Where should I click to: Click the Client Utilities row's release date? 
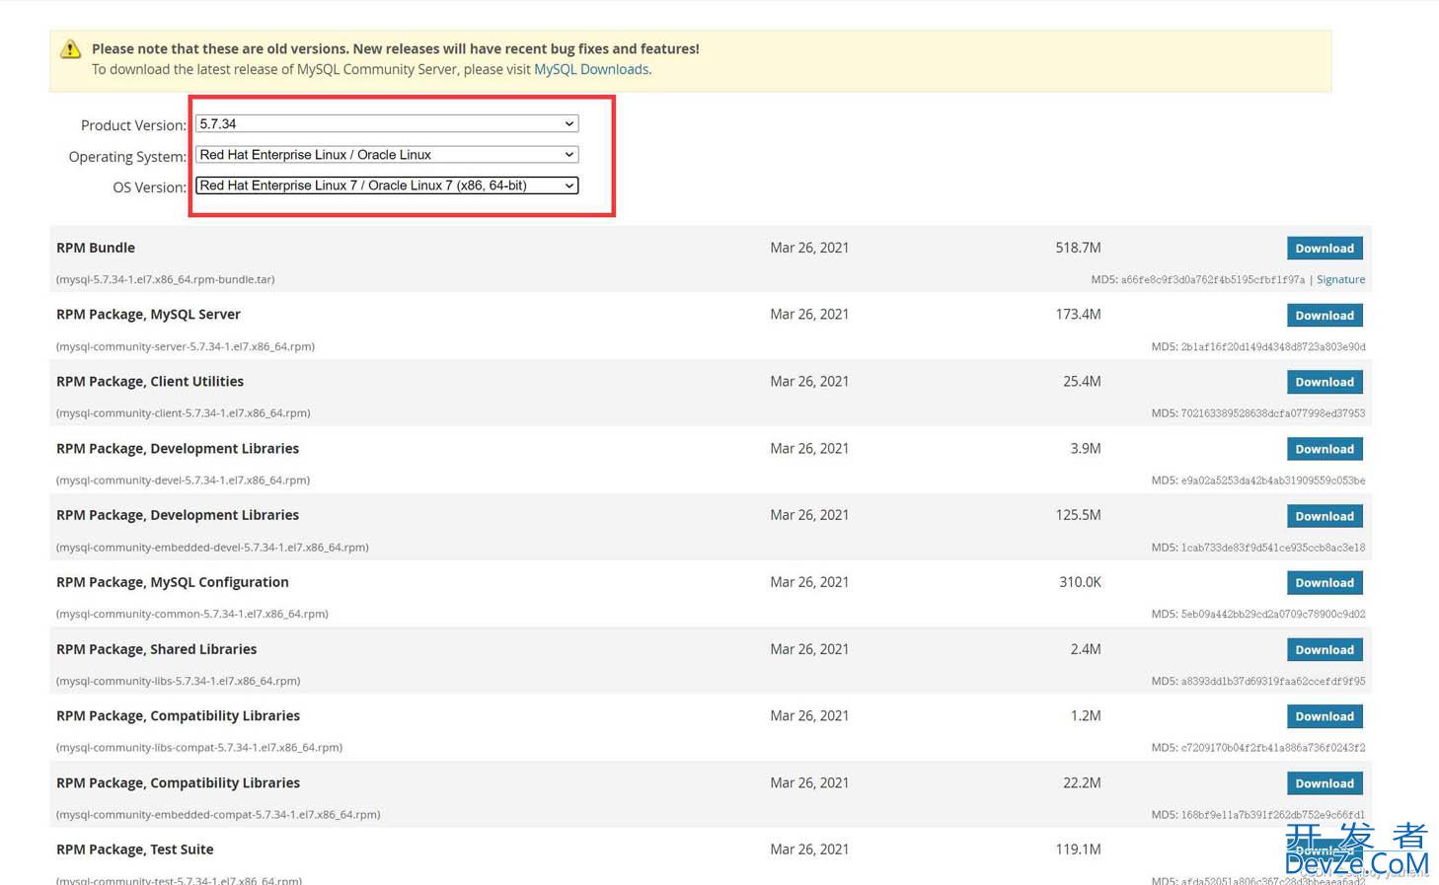pos(809,381)
